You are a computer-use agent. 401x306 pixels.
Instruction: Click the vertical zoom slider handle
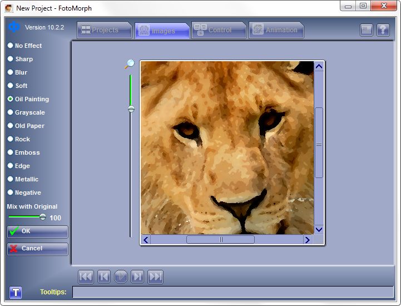[131, 109]
